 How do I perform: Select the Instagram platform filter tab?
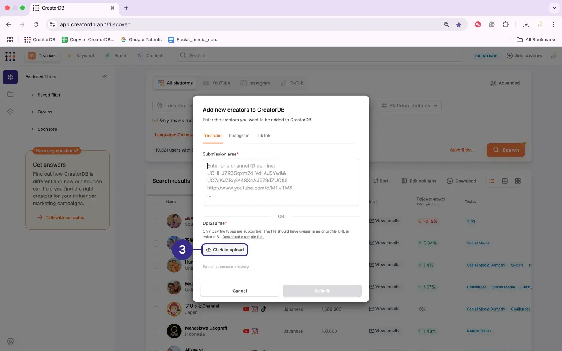(255, 83)
